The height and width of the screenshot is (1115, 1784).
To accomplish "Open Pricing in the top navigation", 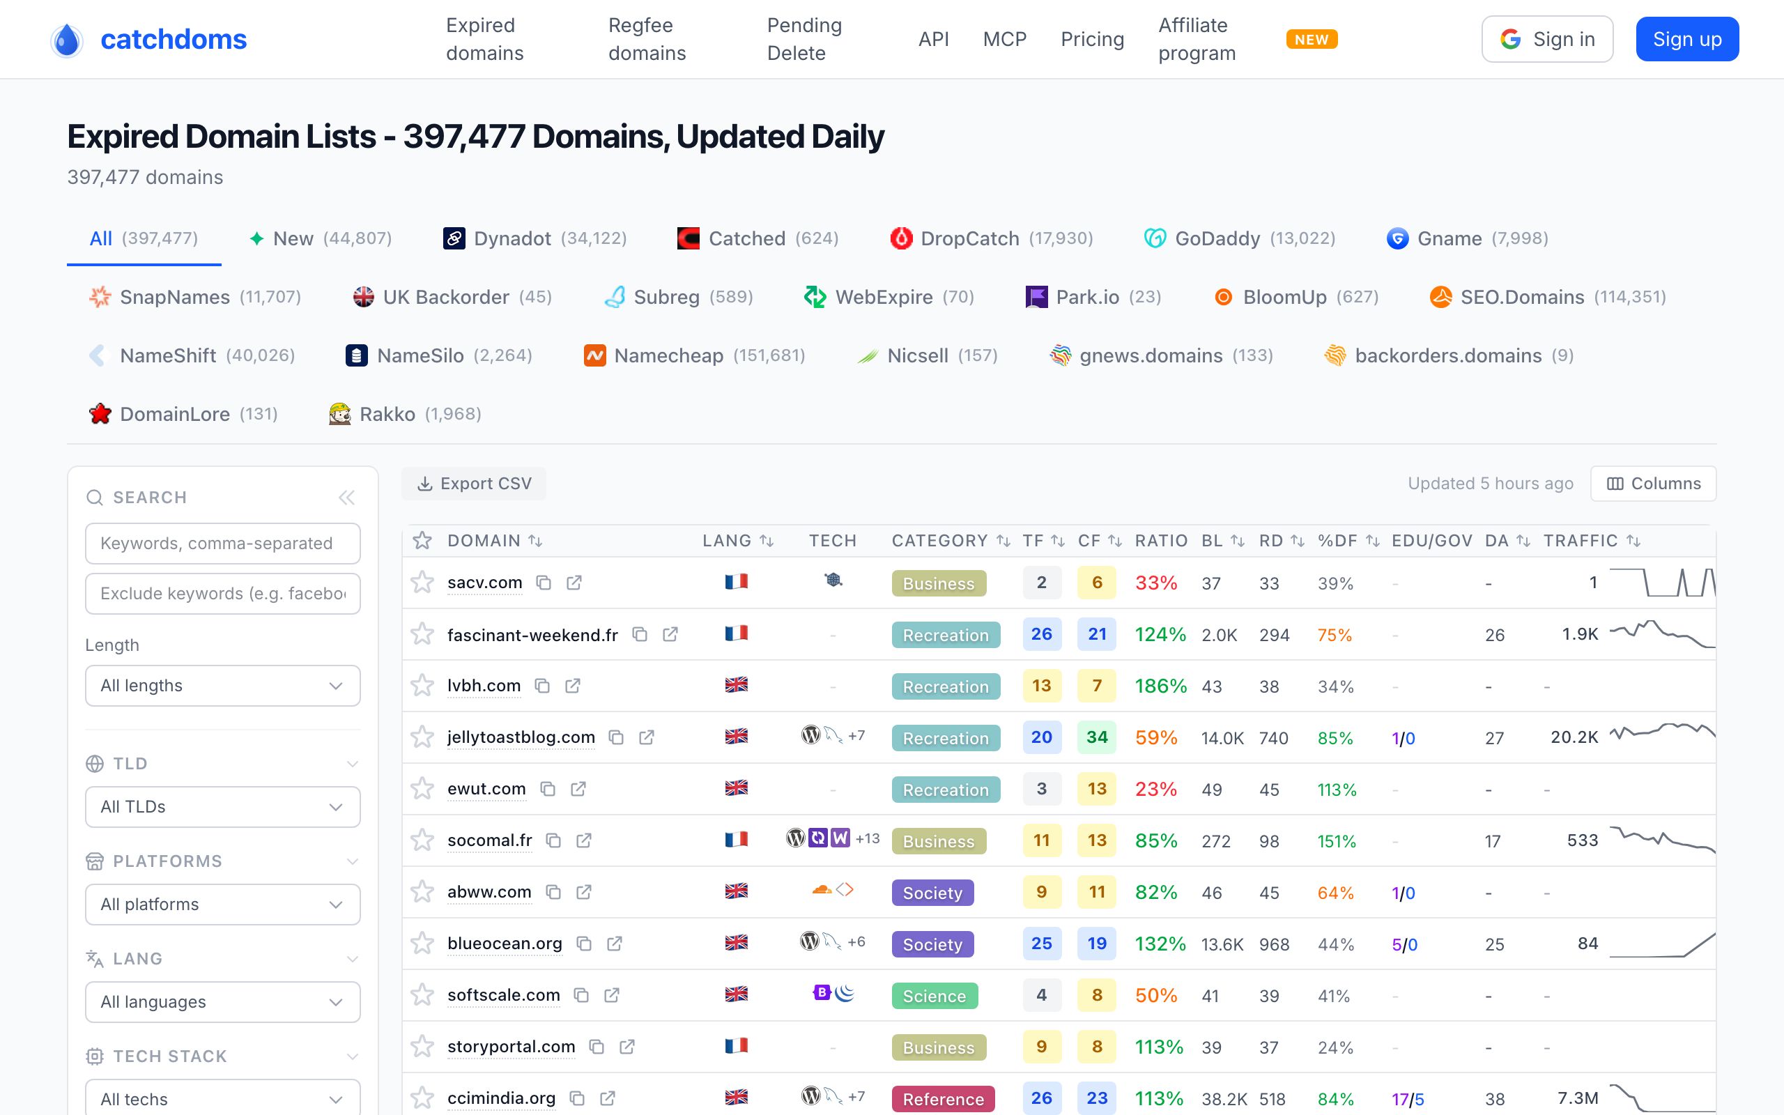I will click(1092, 39).
